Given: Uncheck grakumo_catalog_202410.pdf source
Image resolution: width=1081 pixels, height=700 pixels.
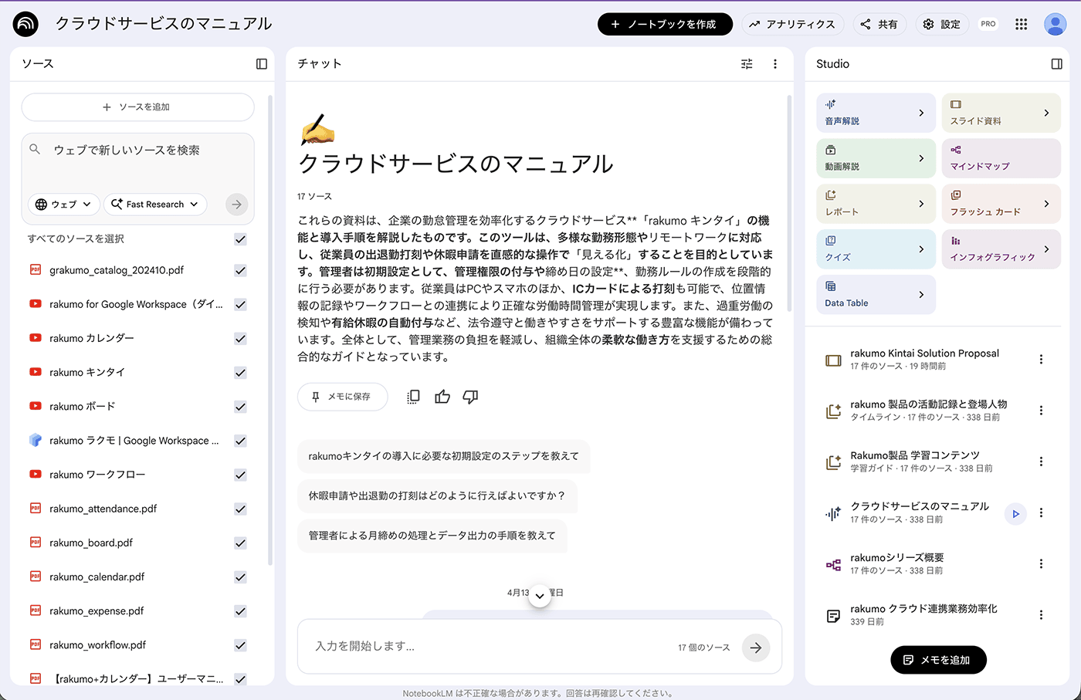Looking at the screenshot, I should click(x=240, y=271).
